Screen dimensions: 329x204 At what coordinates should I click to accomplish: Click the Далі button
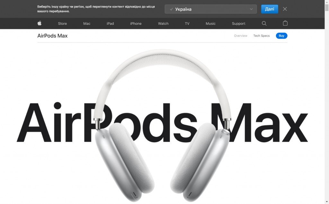270,9
